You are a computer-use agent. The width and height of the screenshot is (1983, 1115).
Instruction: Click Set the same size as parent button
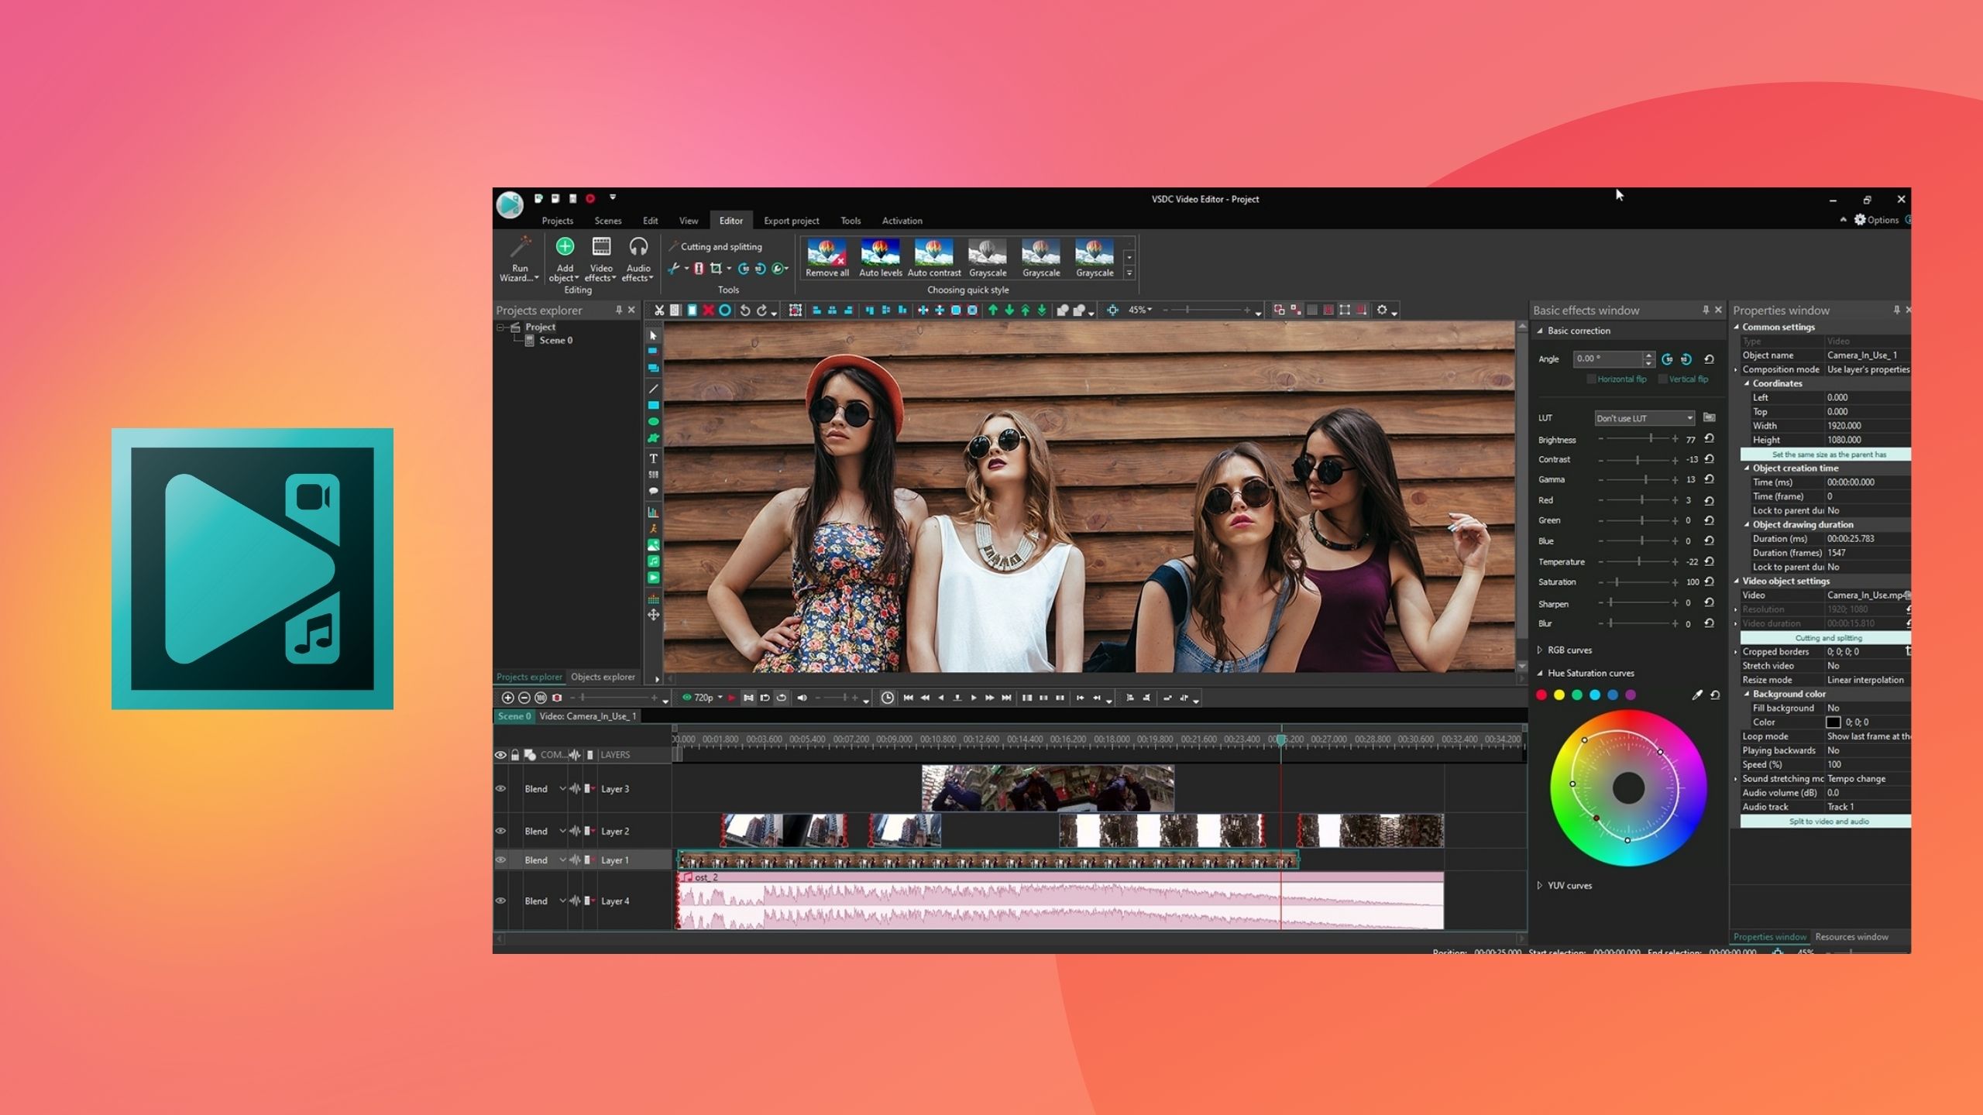point(1825,455)
